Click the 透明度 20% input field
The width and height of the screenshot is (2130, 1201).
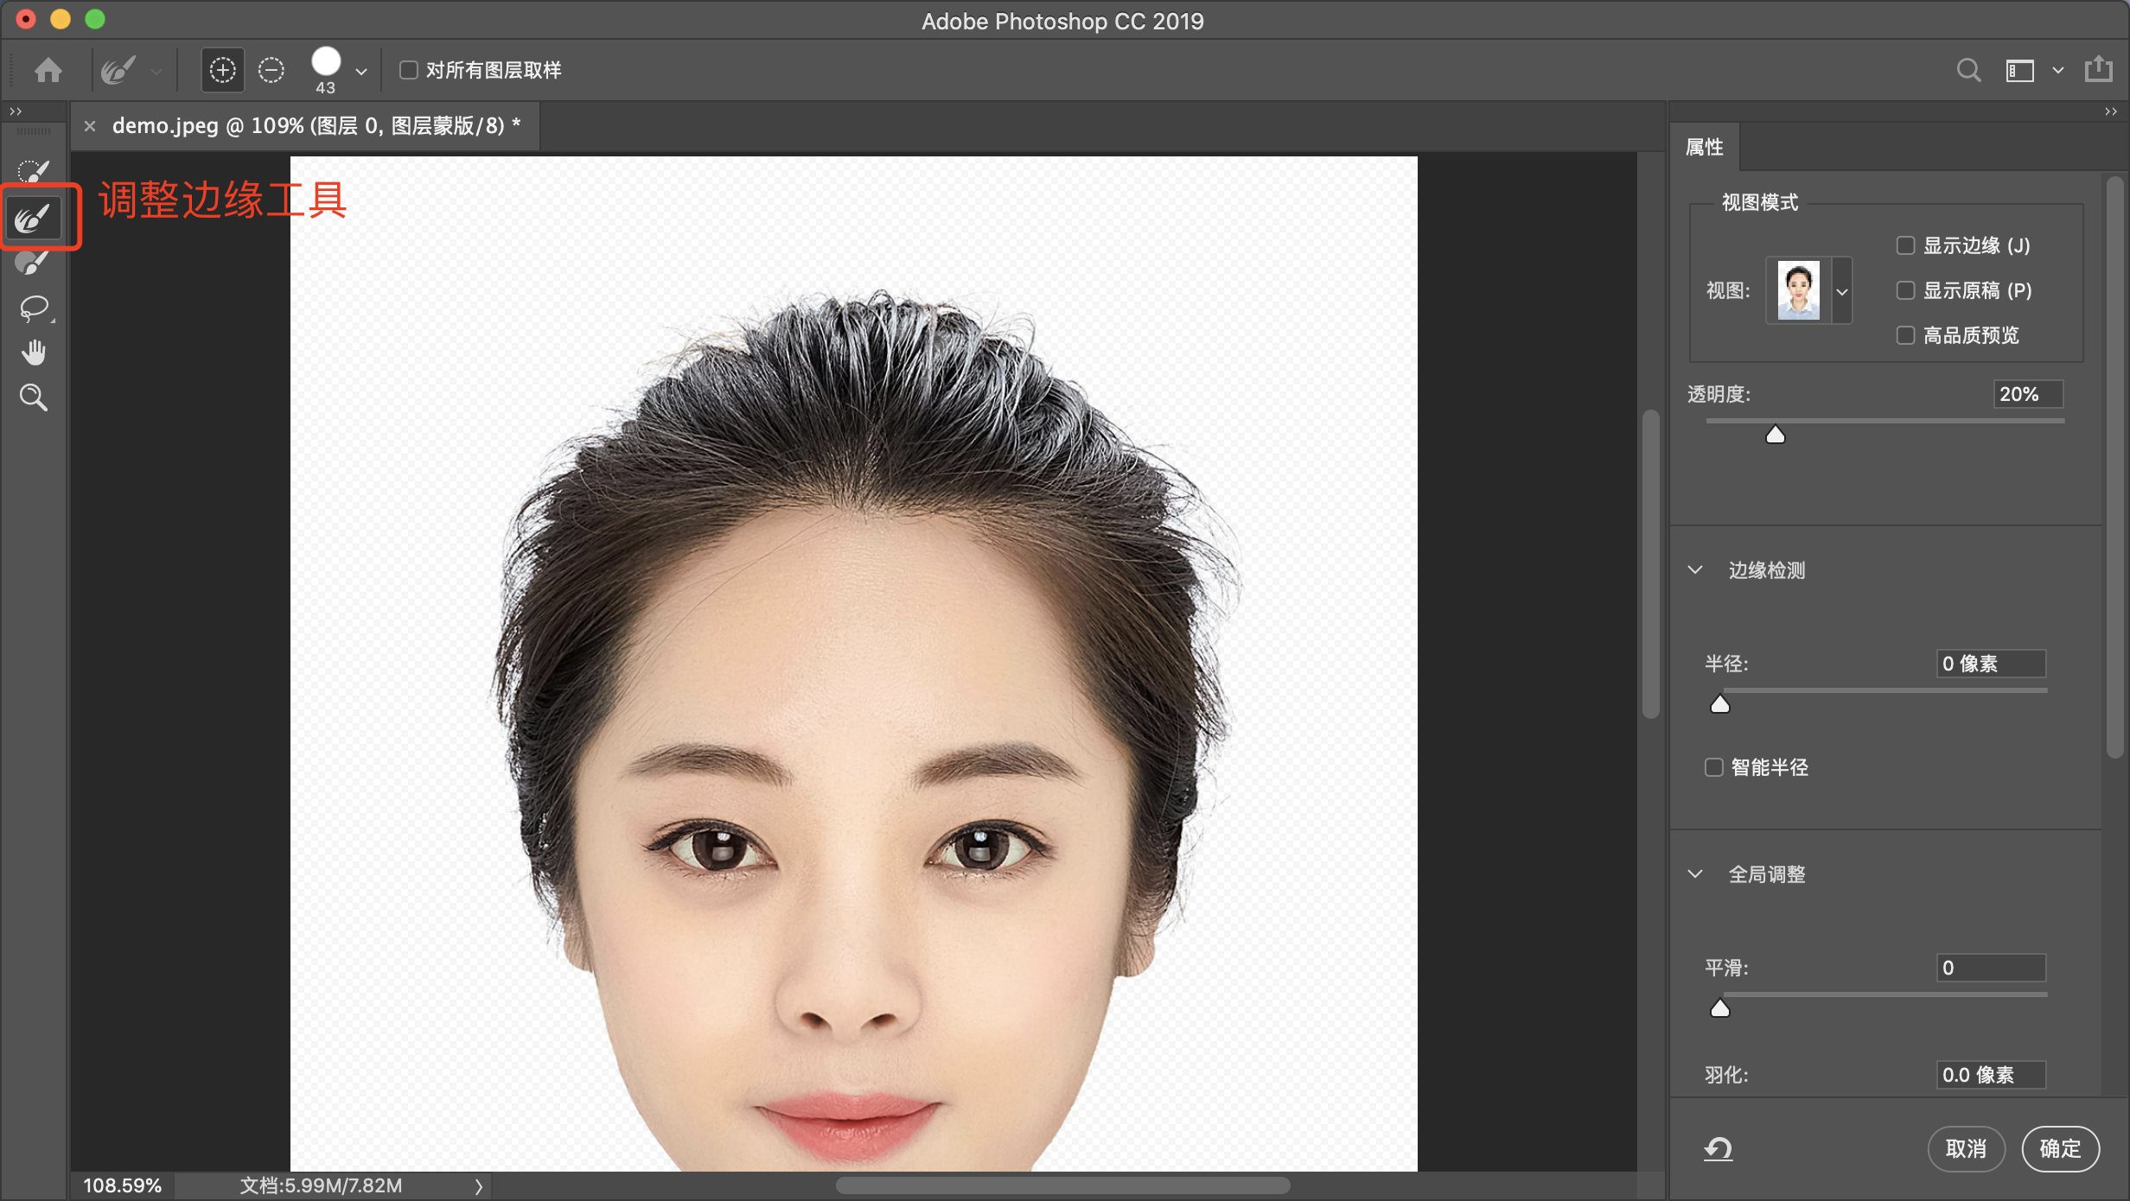click(2027, 394)
